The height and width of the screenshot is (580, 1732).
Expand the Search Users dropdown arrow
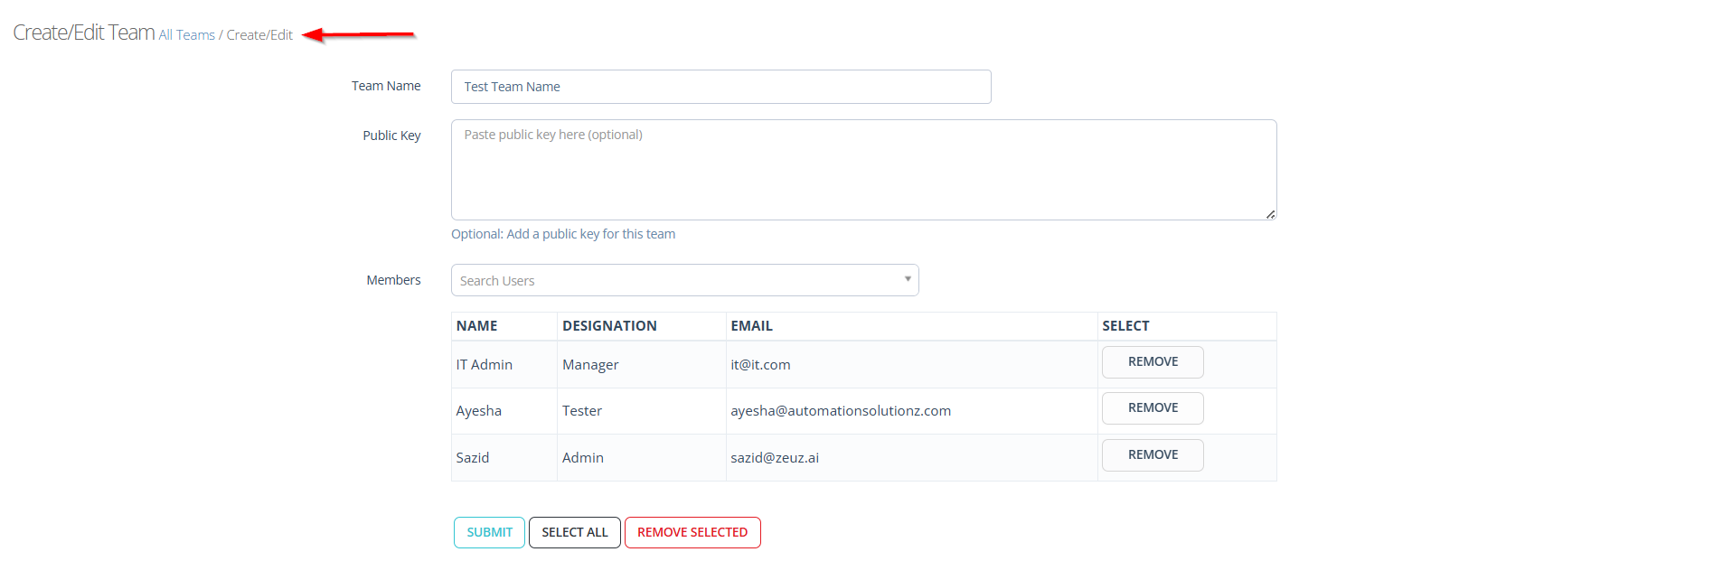point(907,279)
